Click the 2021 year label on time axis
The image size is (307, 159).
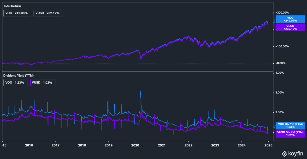point(162,145)
